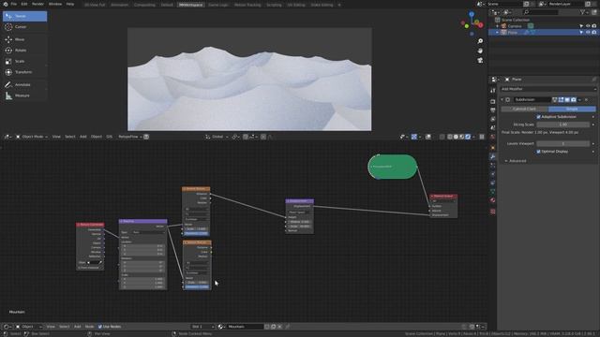Select the Scale tool

coord(25,61)
